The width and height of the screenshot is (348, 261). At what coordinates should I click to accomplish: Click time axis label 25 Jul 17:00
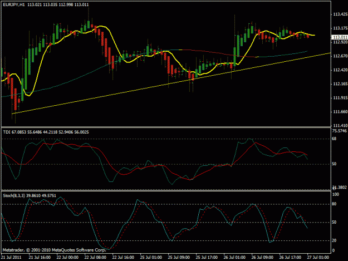point(207,257)
